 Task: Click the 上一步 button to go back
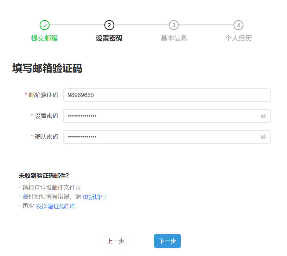116,241
